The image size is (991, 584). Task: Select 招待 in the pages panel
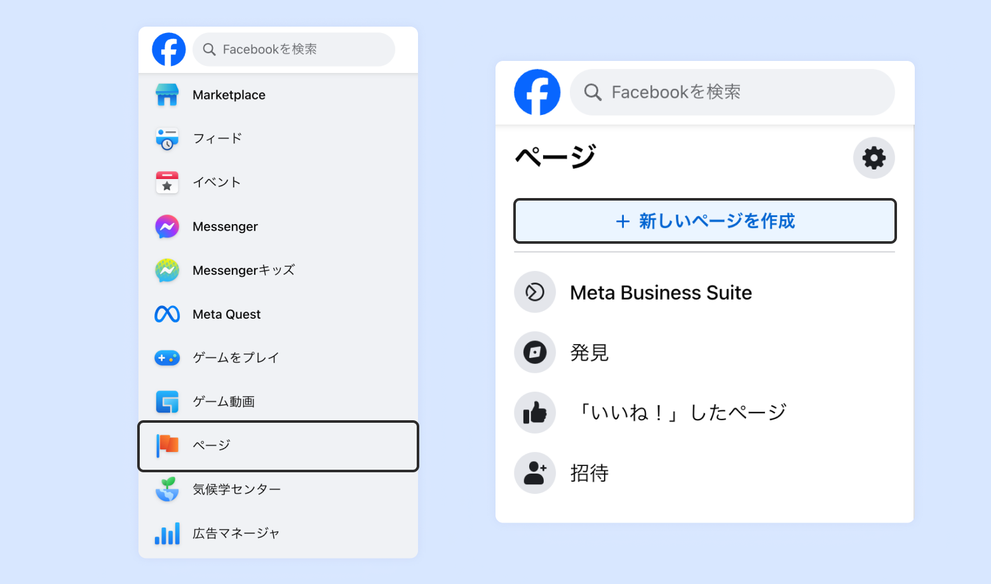[x=590, y=473]
